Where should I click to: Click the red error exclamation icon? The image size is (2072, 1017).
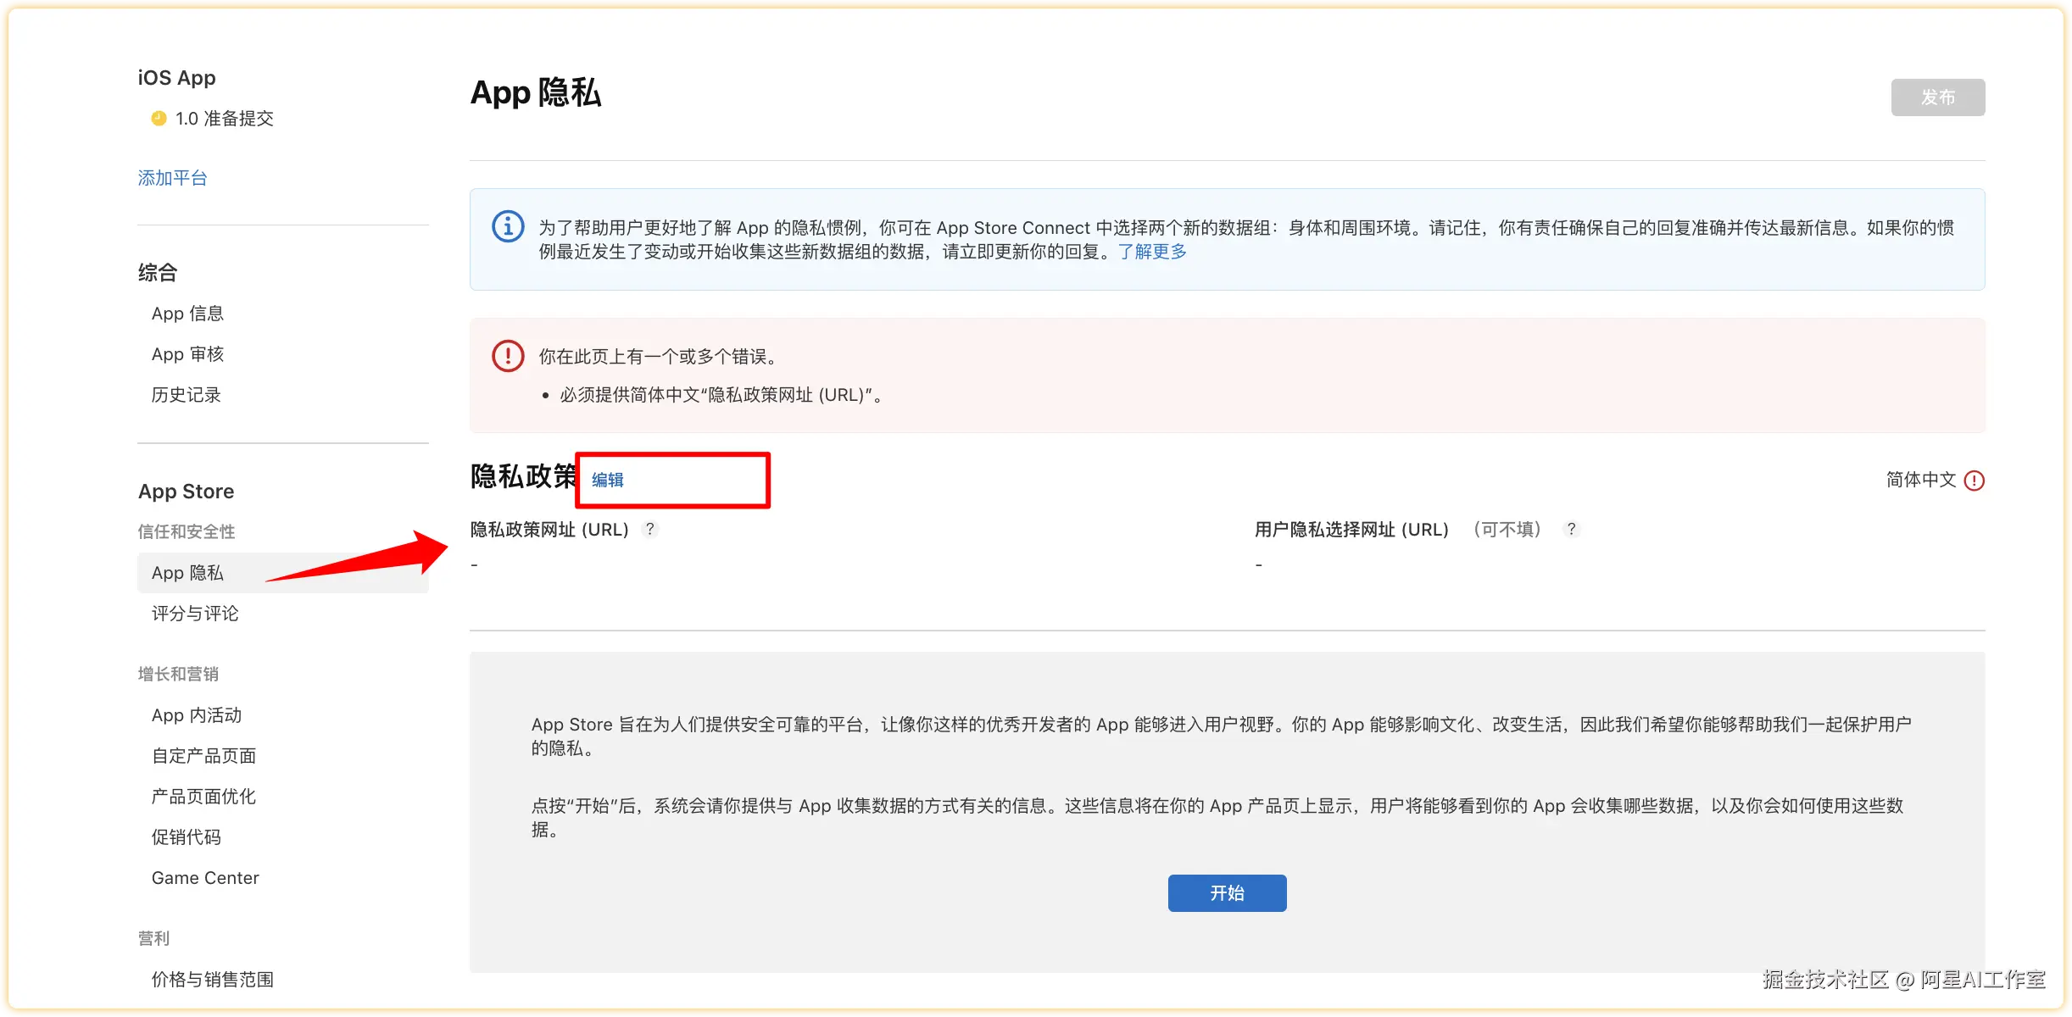[x=508, y=356]
